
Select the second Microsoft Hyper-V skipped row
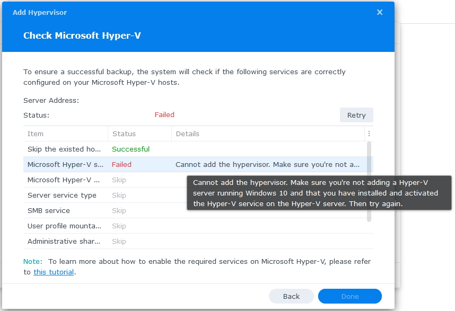point(105,180)
